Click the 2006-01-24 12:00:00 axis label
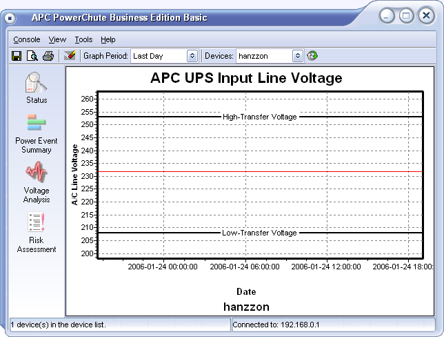This screenshot has width=444, height=337. 326,267
